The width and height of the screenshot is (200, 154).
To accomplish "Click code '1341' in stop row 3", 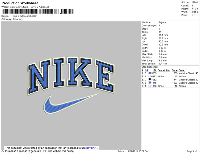I will (x=175, y=80).
